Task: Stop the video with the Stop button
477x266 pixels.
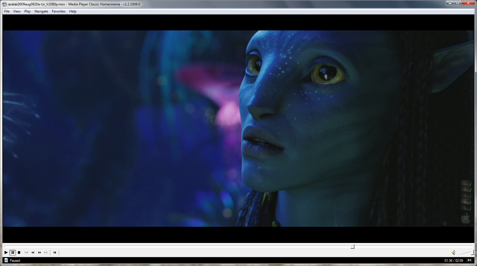Action: [x=19, y=252]
